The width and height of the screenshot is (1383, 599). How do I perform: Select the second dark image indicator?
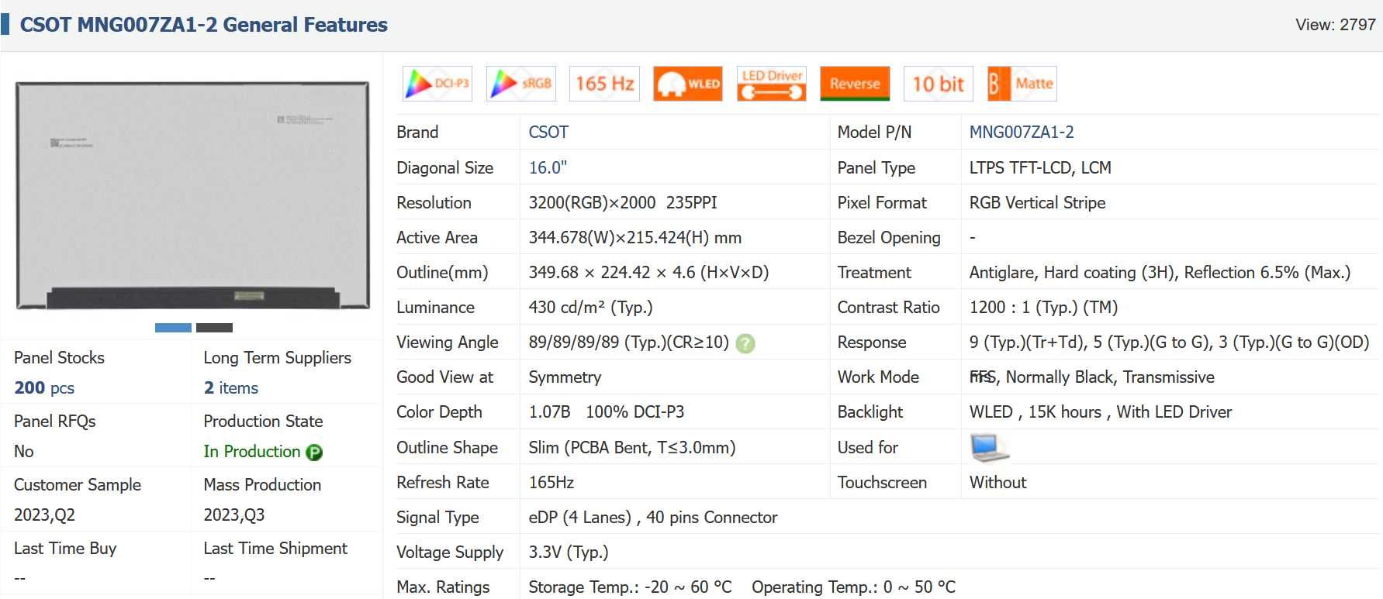click(x=214, y=328)
